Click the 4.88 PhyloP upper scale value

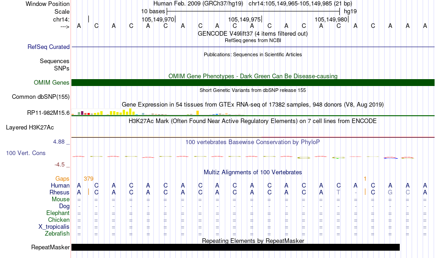pyautogui.click(x=59, y=142)
